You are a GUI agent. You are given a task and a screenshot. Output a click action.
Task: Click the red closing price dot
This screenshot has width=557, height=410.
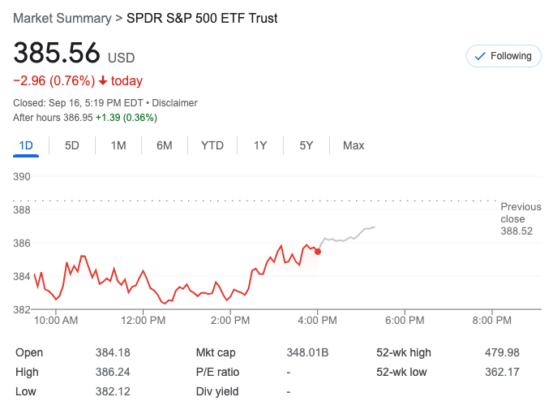(x=318, y=252)
